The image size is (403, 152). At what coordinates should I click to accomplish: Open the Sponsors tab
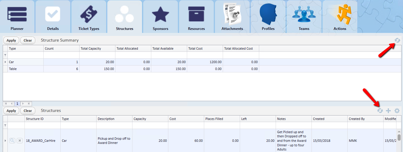coord(161,16)
